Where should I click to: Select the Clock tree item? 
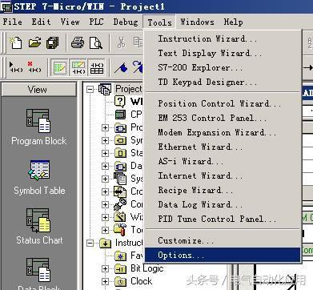tap(134, 281)
